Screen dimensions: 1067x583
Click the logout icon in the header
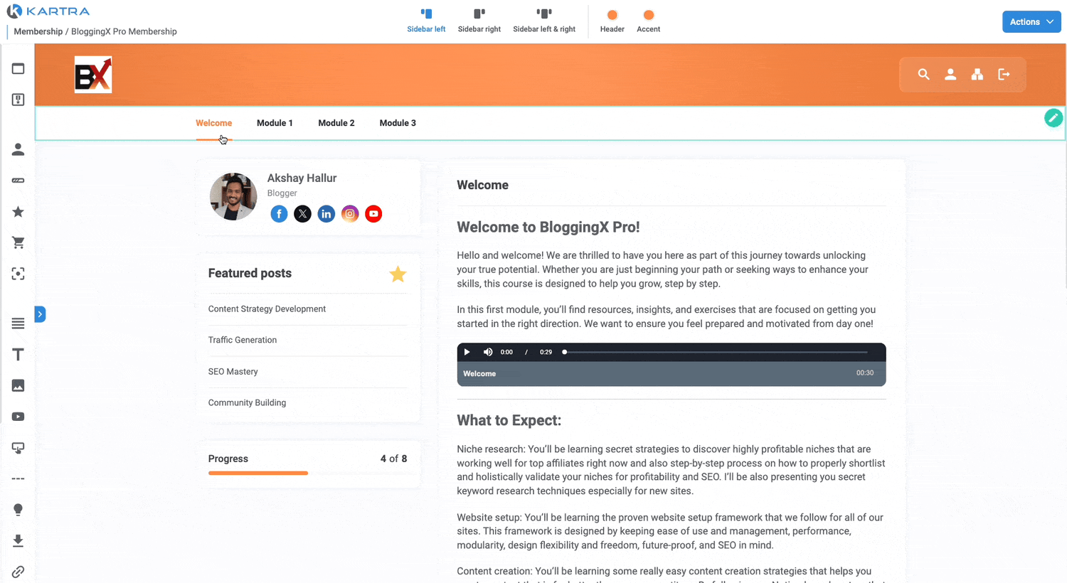1004,75
